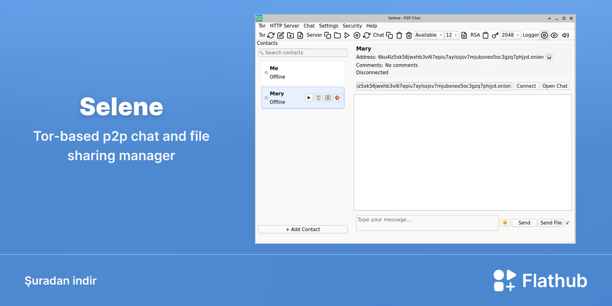This screenshot has height=306, width=612.
Task: Open the HTTP Server menu
Action: point(285,26)
